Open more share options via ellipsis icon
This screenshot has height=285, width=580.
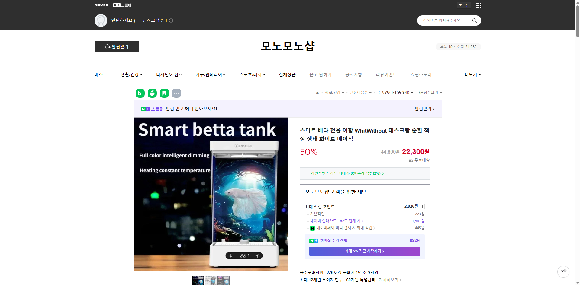click(176, 93)
